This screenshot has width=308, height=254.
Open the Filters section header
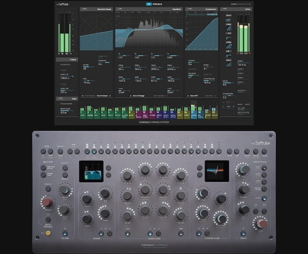[x=67, y=60]
